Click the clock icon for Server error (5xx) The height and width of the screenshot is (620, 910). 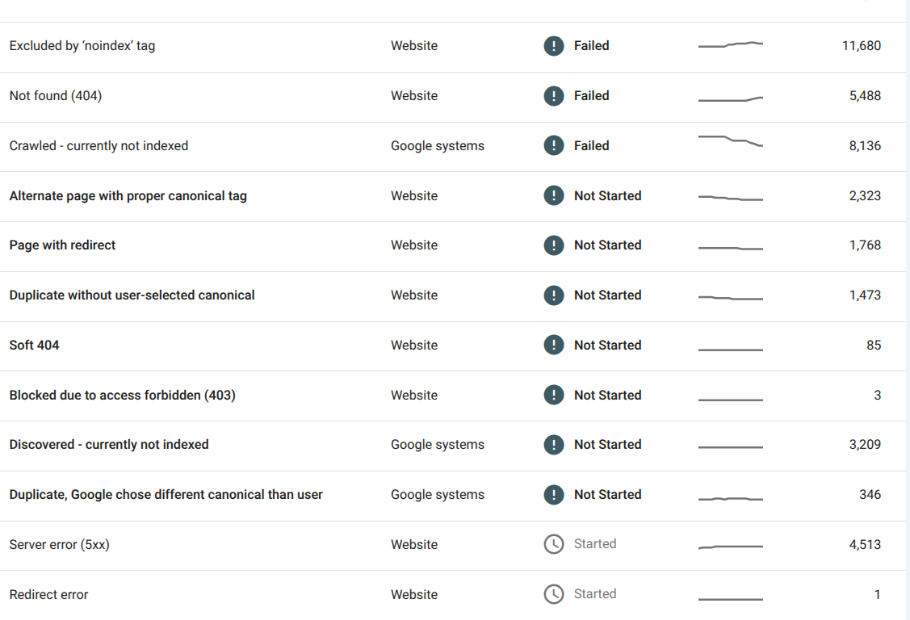553,545
